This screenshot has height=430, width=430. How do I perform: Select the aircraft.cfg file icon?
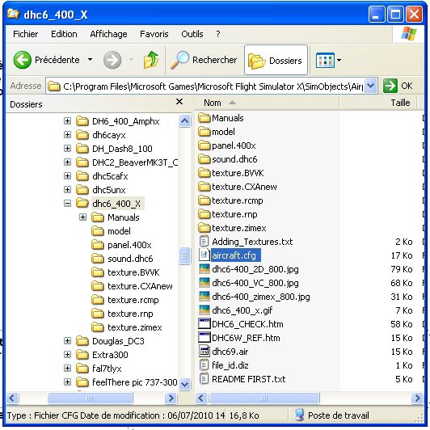click(204, 255)
